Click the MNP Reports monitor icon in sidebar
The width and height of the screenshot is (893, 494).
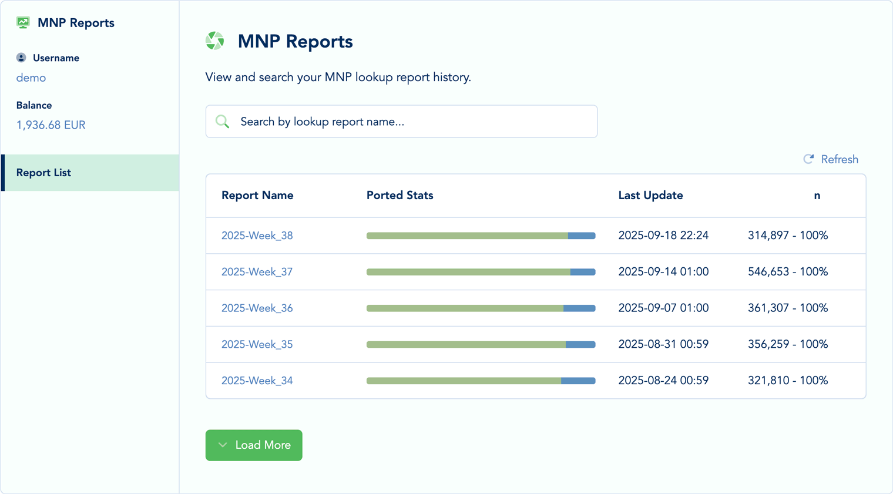click(x=23, y=23)
